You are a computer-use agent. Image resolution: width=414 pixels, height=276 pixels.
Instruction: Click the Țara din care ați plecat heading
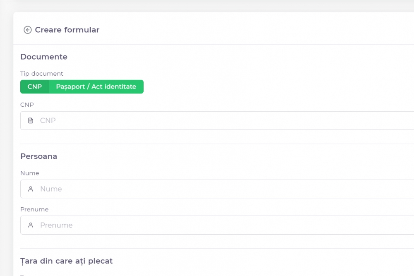click(x=67, y=261)
